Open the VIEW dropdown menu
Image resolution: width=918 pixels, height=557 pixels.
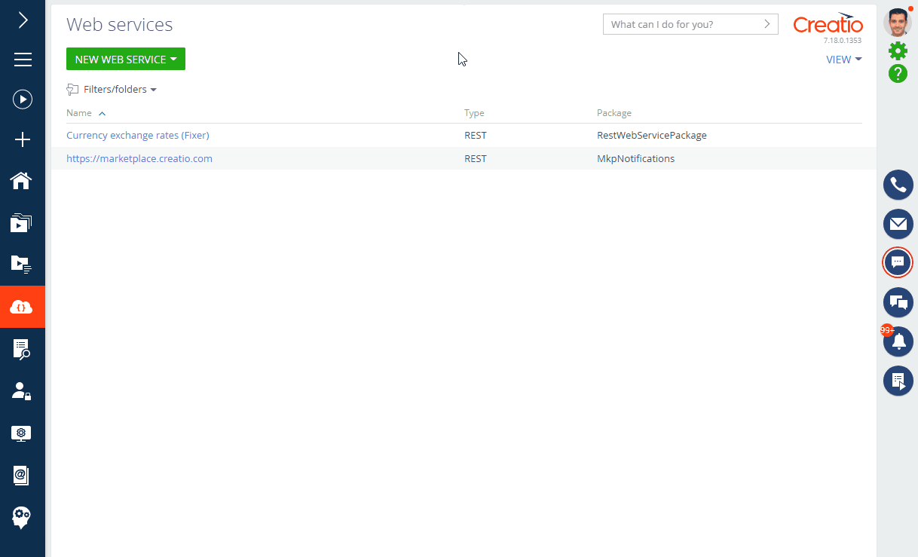[844, 60]
